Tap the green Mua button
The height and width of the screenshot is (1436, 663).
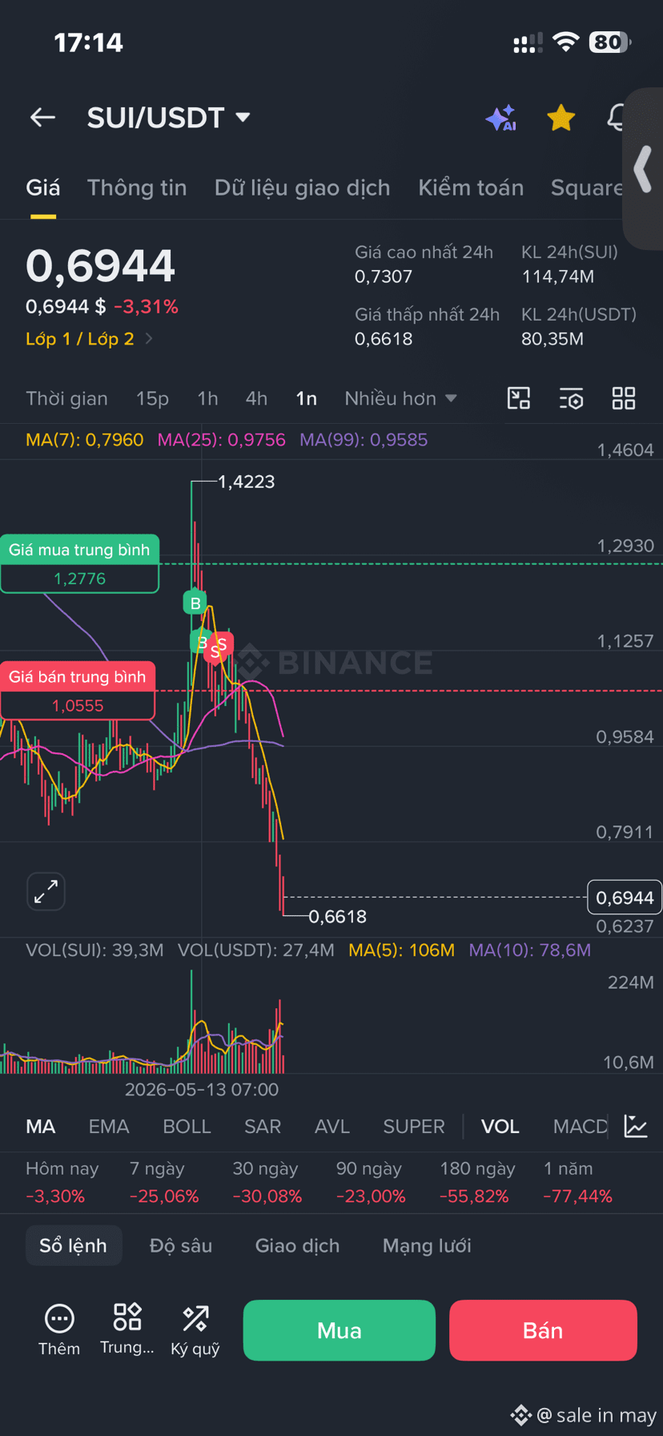340,1330
